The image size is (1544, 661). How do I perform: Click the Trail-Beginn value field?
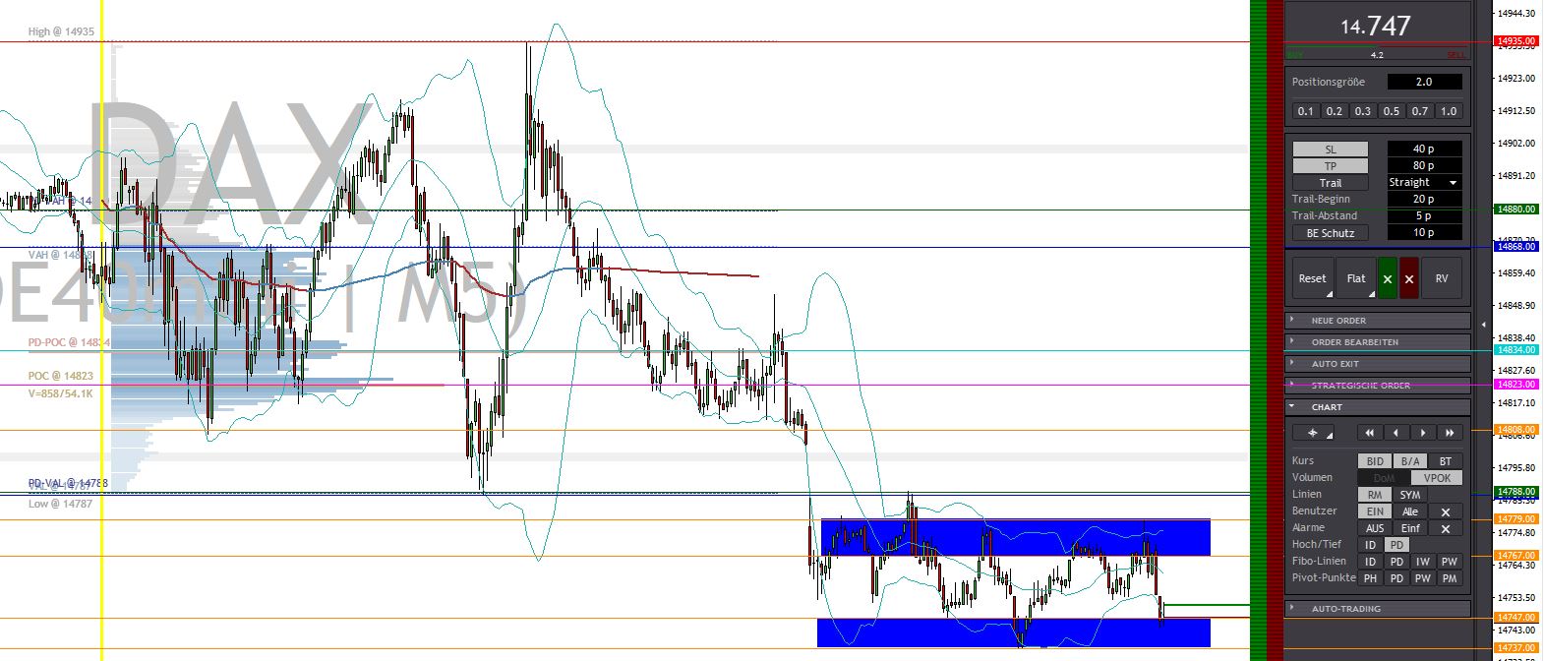click(x=1424, y=200)
